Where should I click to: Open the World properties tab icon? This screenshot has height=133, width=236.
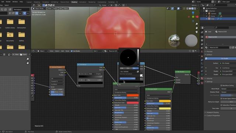(202, 52)
